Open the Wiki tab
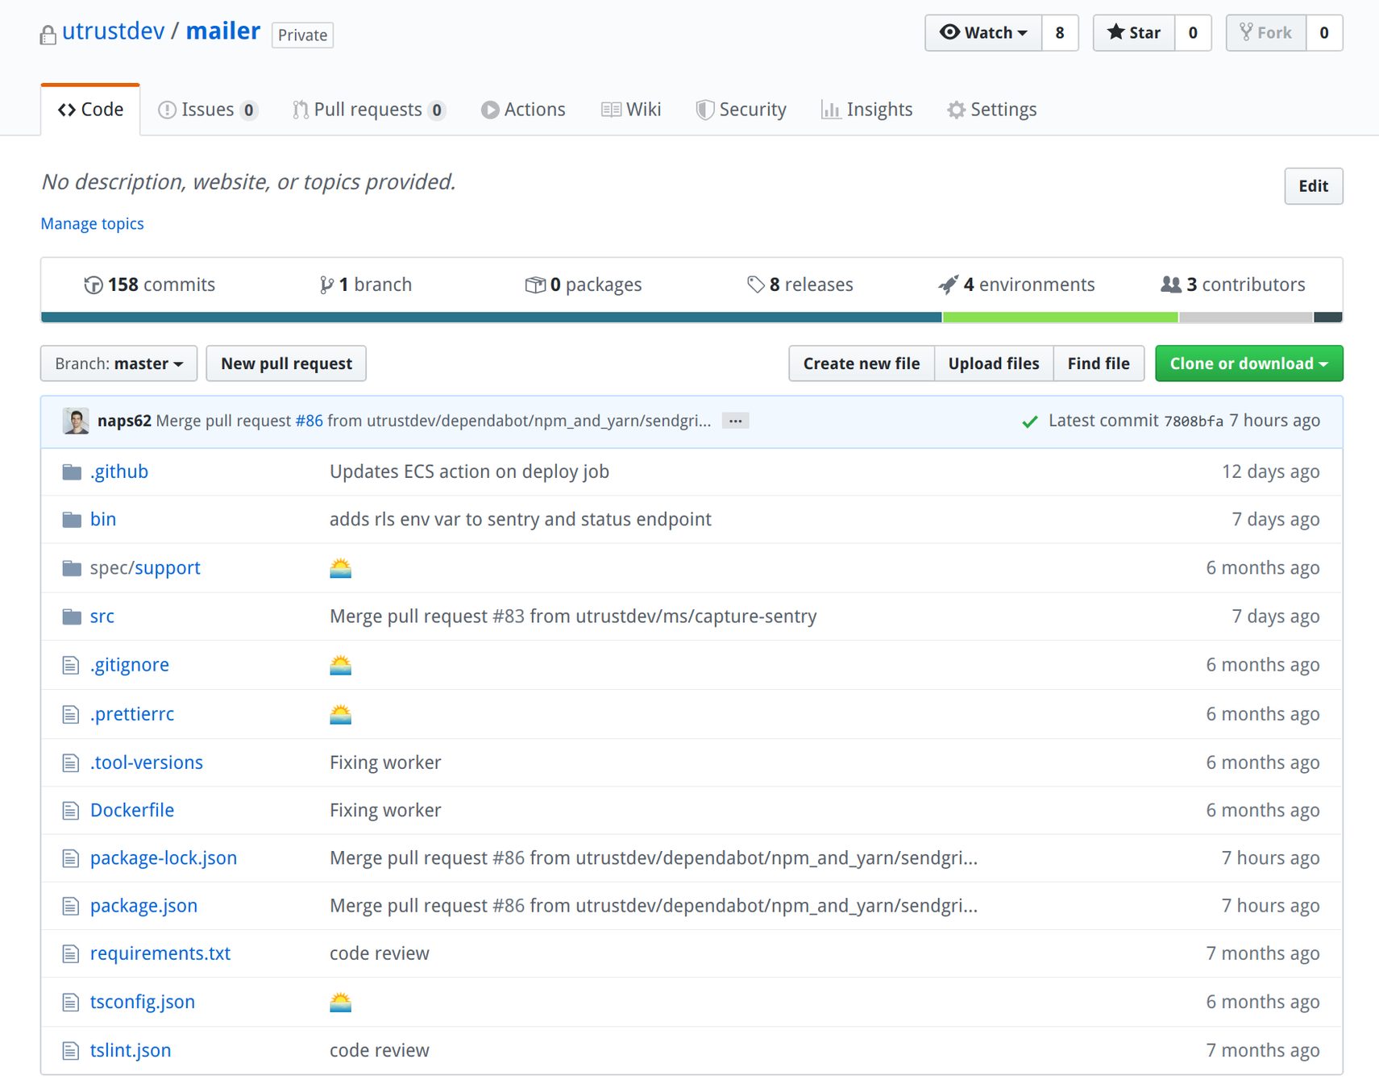 point(631,110)
